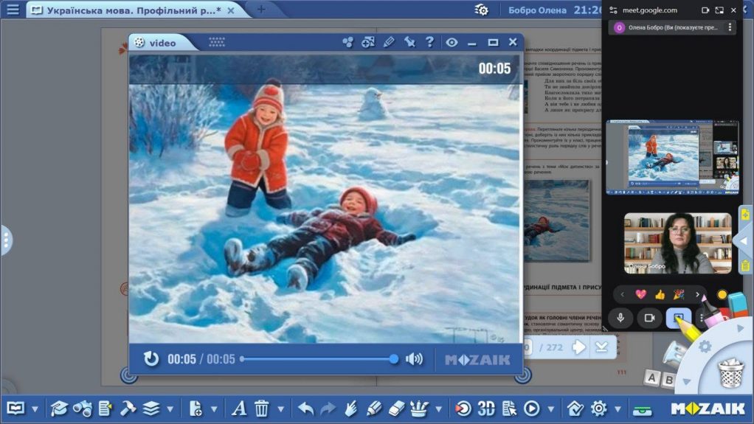Toggle the microphone in Google Meet panel
This screenshot has height=424, width=754.
pos(620,318)
